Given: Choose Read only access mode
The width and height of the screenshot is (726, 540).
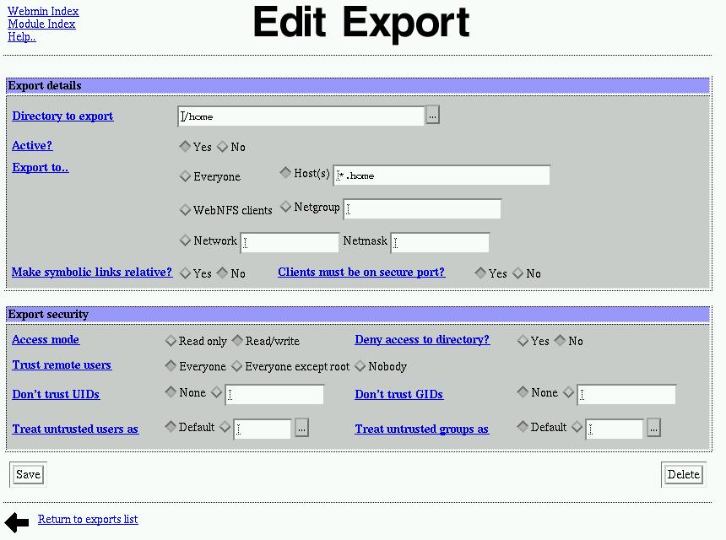Looking at the screenshot, I should 171,341.
